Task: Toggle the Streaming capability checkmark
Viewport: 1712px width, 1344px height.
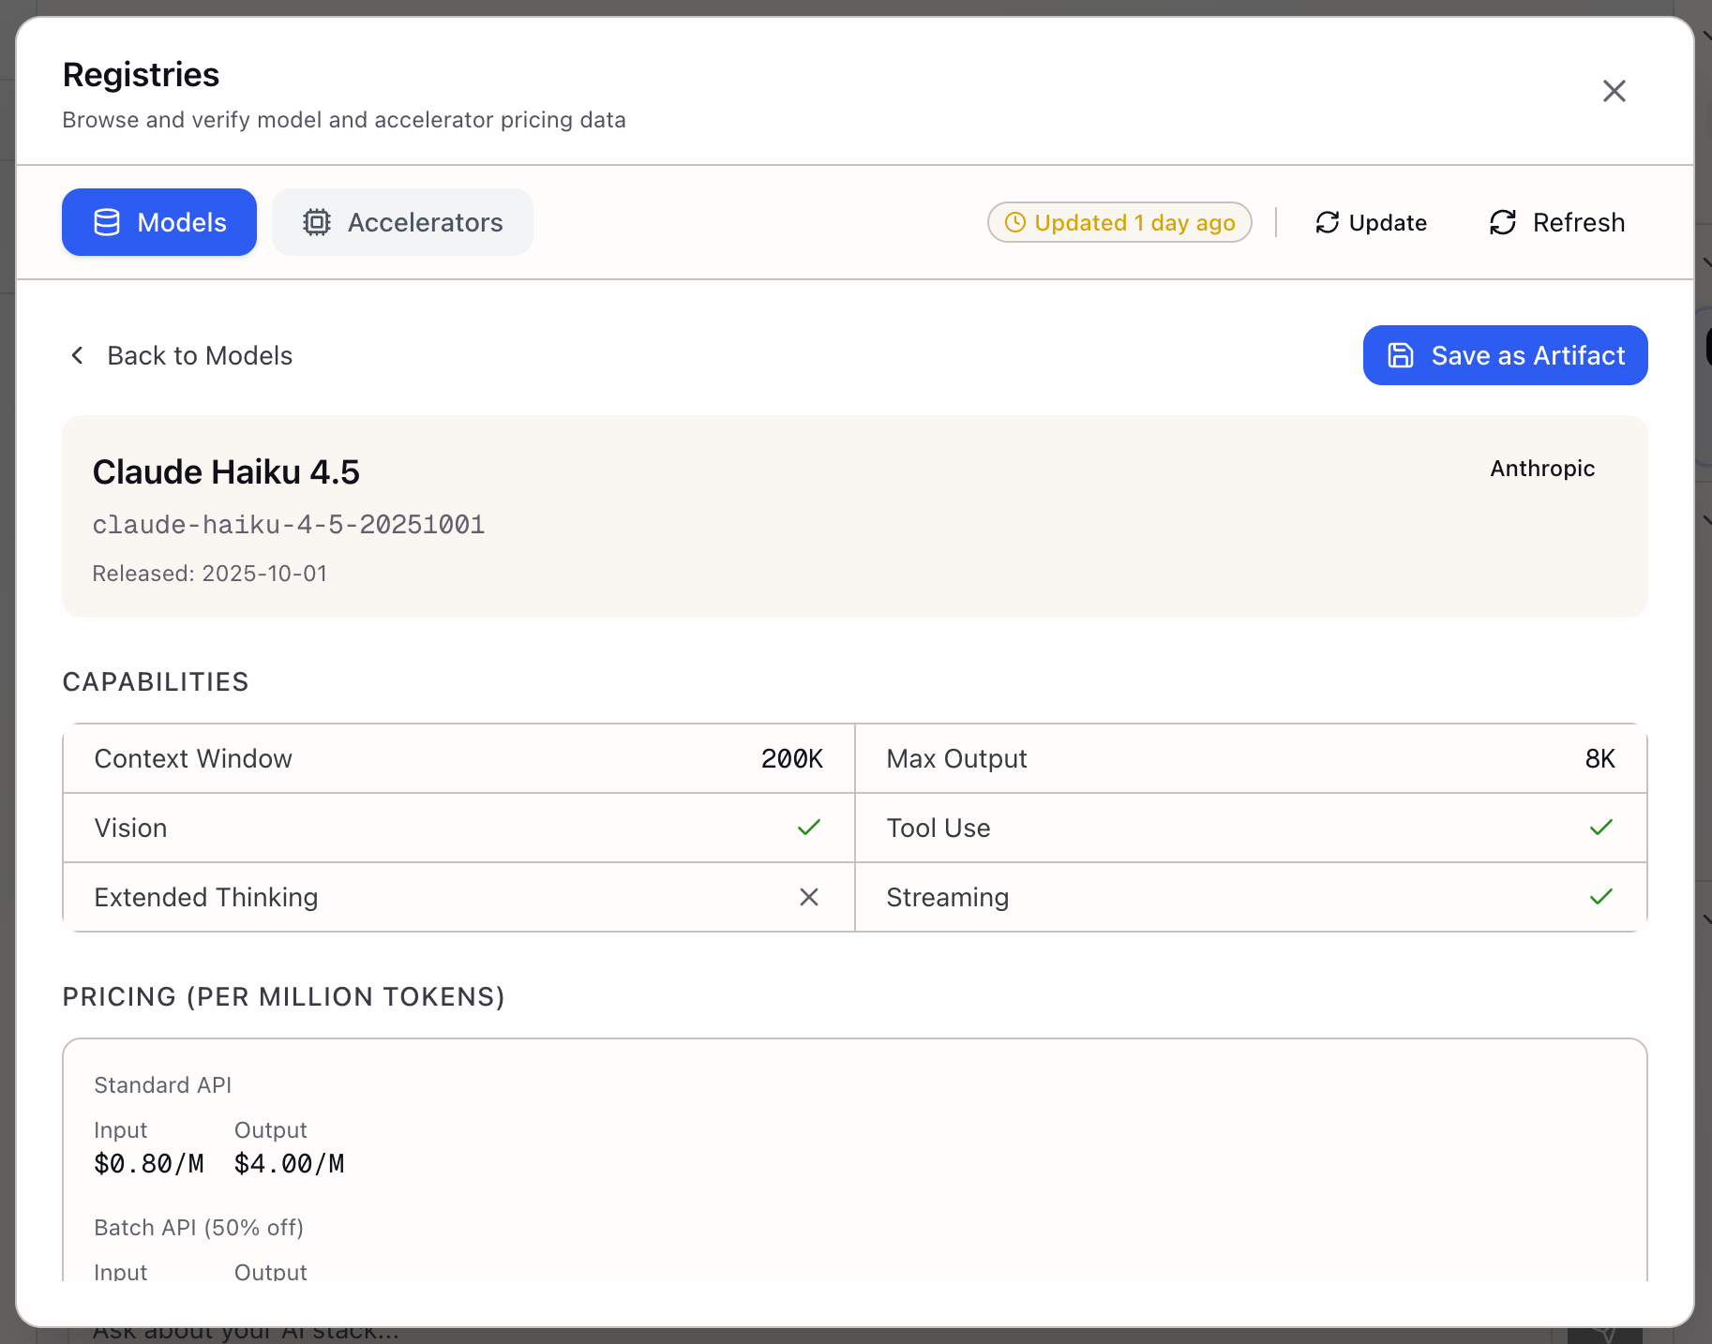Action: click(x=1601, y=896)
